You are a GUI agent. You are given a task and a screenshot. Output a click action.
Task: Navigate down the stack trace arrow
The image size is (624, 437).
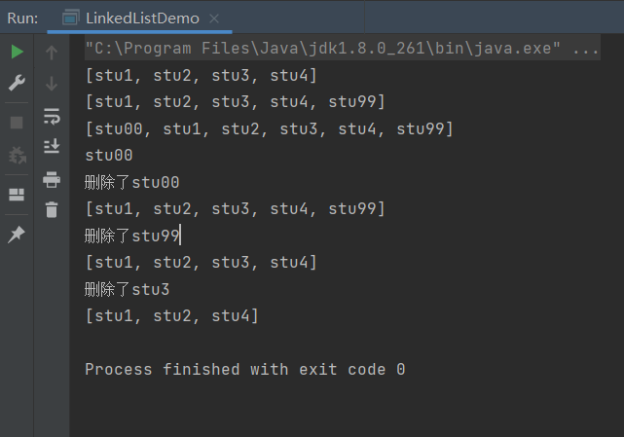click(x=52, y=84)
